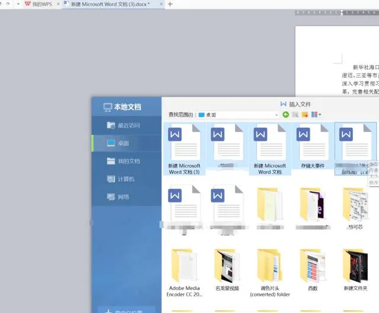Switch to the 我的WPS tab
379x313 pixels.
[42, 4]
